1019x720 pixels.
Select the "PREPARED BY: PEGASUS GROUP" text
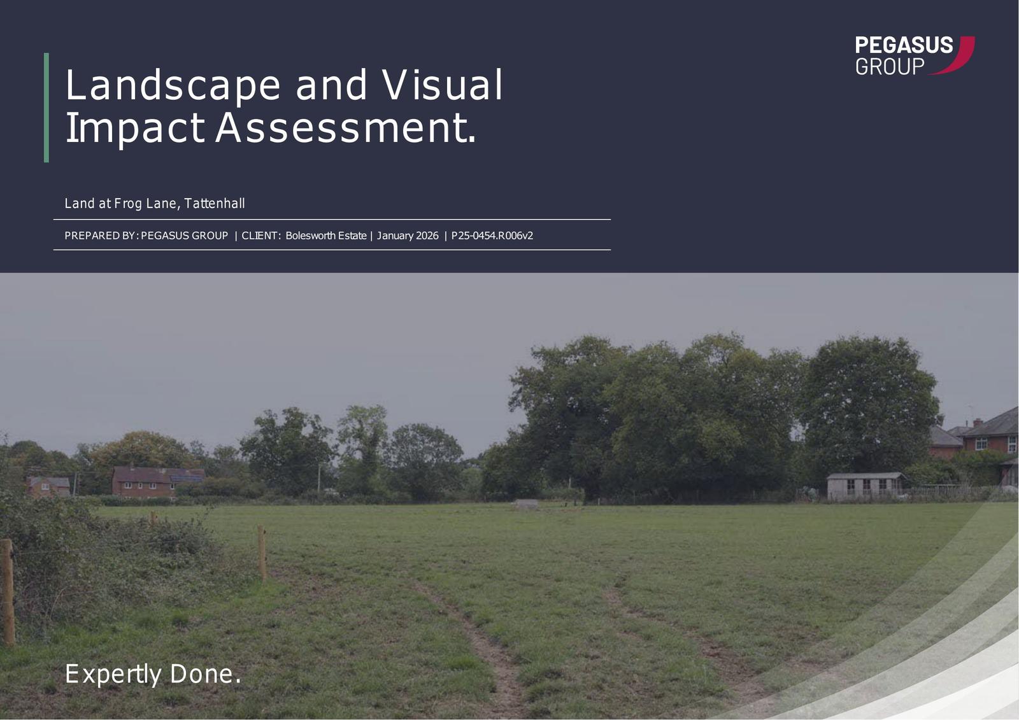146,236
